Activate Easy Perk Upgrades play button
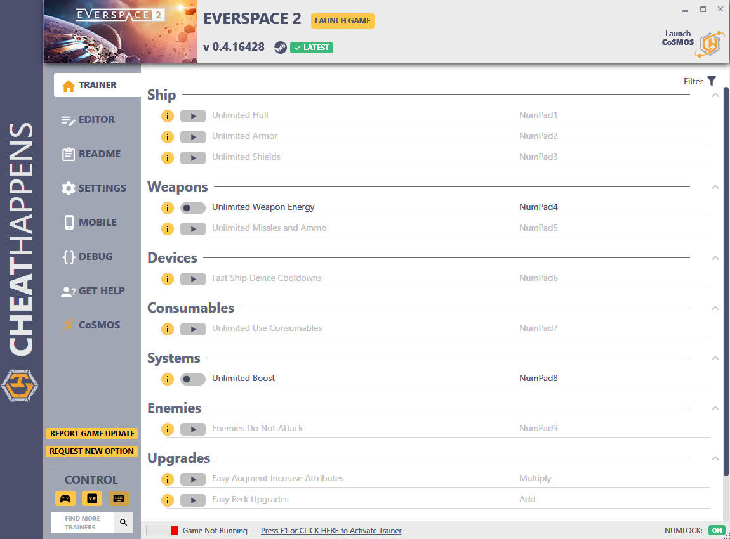This screenshot has height=539, width=730. coord(193,500)
